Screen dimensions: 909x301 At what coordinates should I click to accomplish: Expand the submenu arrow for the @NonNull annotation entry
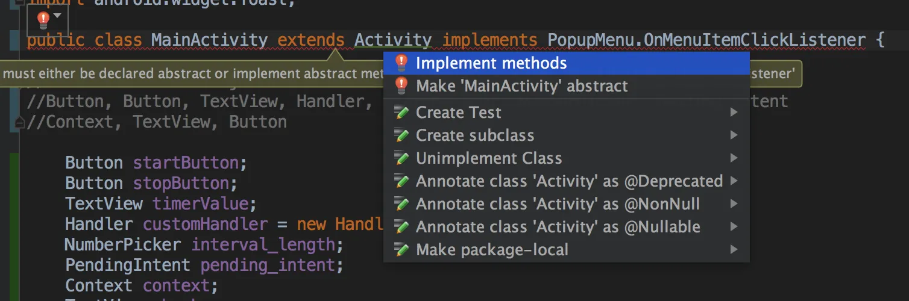point(734,204)
